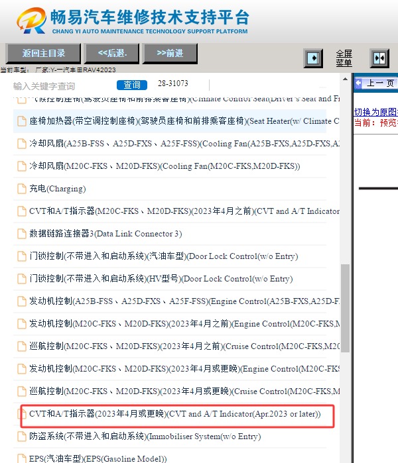Click document icon beside 巡航控制 2023年4月之前
This screenshot has height=463, width=398.
point(22,346)
